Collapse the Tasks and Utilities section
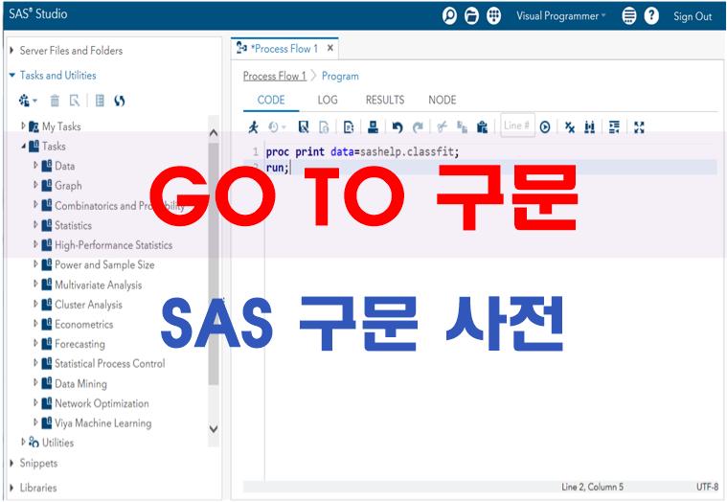The image size is (727, 502). click(x=11, y=75)
